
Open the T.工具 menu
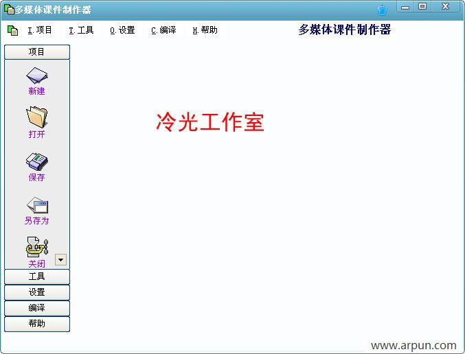[x=81, y=30]
